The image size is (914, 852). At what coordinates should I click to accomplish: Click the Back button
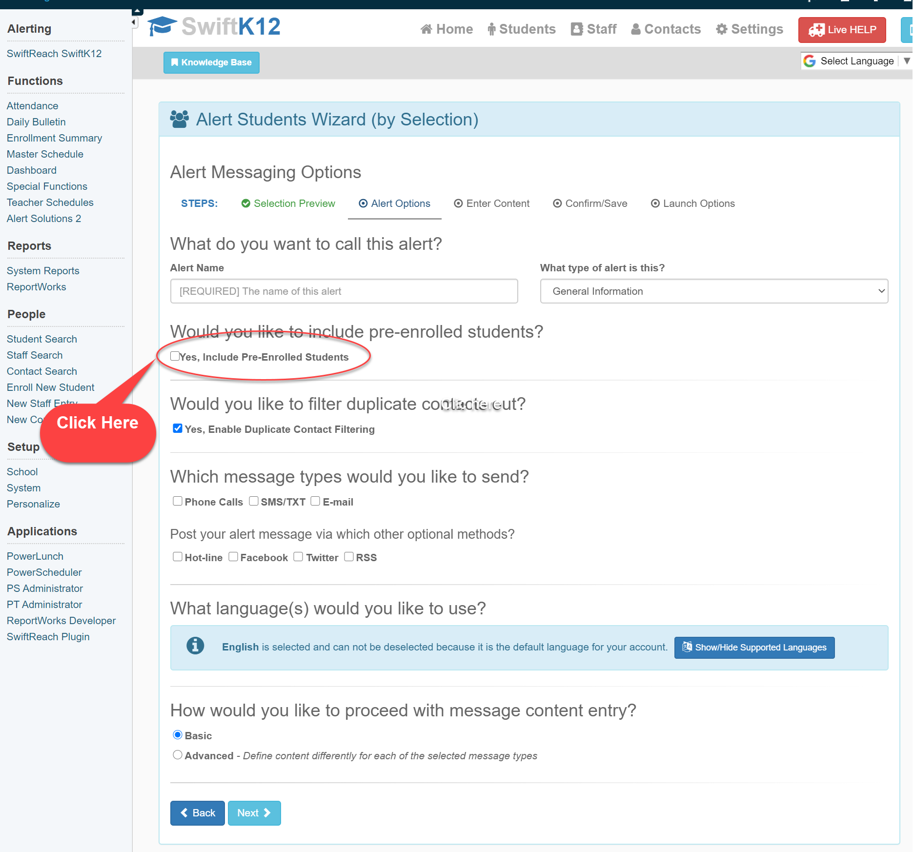click(198, 813)
